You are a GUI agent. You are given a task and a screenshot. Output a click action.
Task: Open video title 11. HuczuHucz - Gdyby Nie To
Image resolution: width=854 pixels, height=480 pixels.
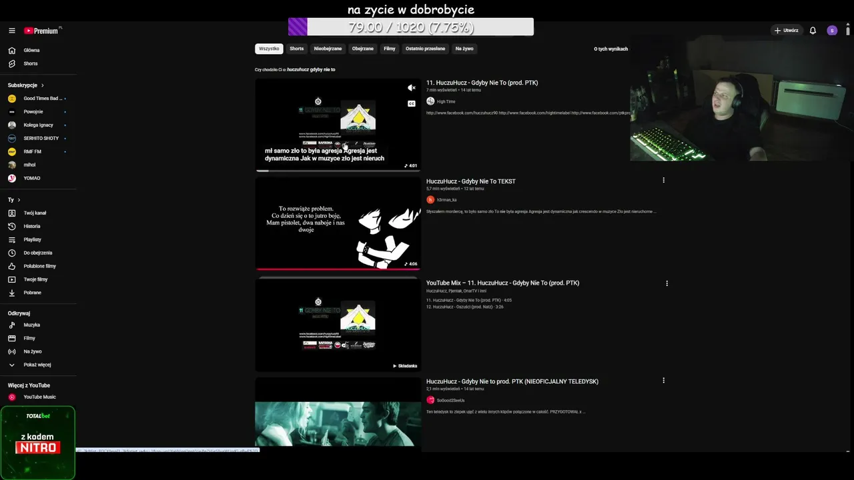click(x=482, y=83)
